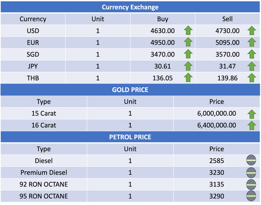Click the green up arrow beside USD buy rate

coord(188,31)
